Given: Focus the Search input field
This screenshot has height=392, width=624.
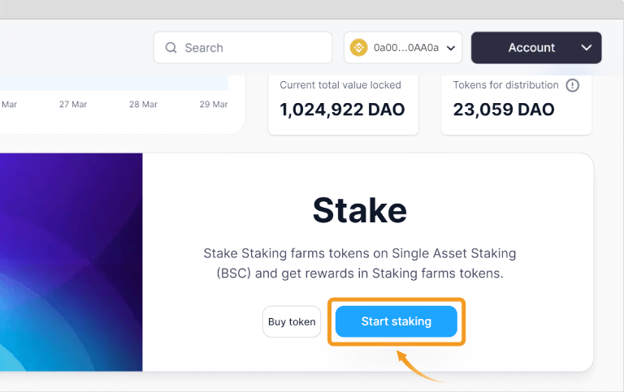Looking at the screenshot, I should [243, 48].
